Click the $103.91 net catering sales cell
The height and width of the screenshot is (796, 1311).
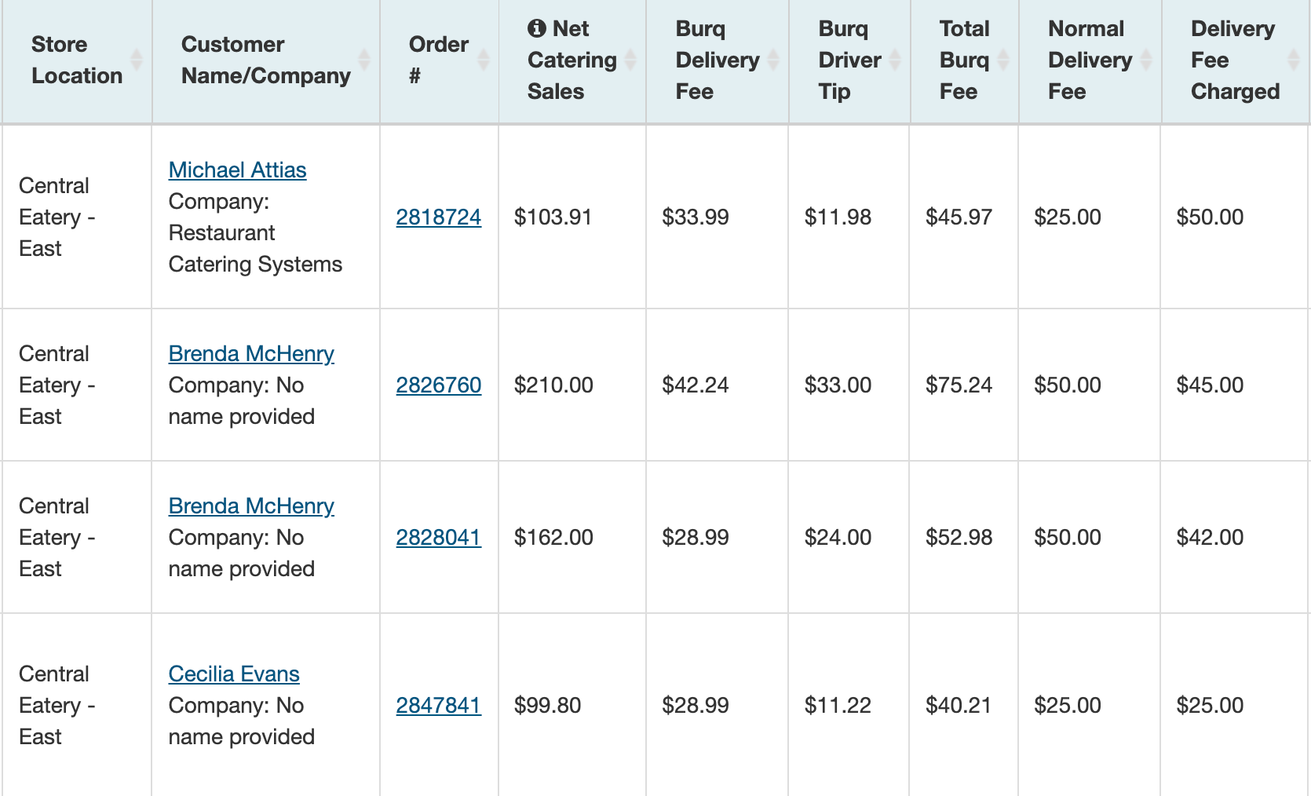[x=553, y=217]
